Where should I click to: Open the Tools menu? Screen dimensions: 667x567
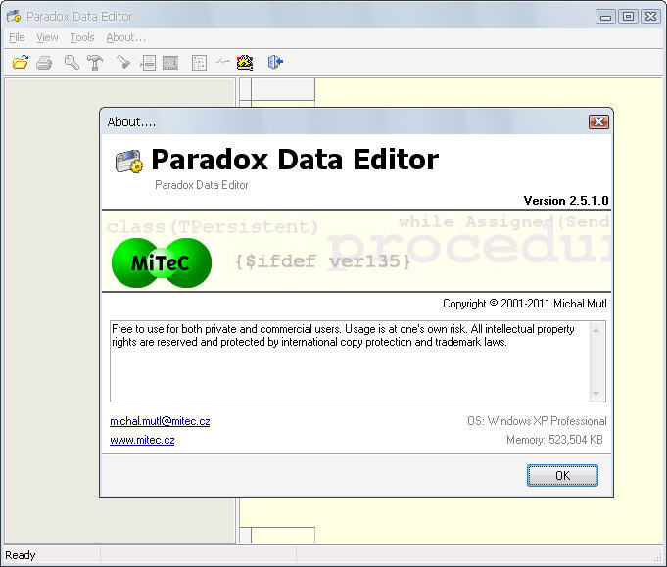point(82,37)
